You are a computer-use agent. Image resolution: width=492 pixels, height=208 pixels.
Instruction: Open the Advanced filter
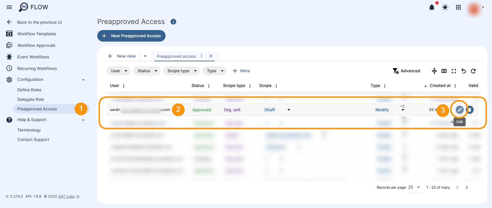click(406, 71)
